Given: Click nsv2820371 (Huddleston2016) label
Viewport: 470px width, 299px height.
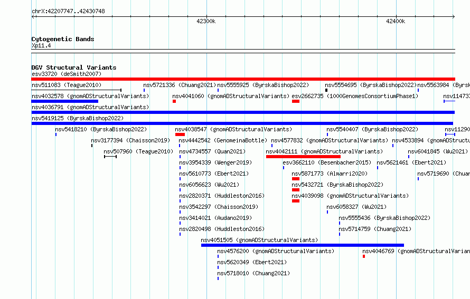Looking at the screenshot, I should pos(222,196).
